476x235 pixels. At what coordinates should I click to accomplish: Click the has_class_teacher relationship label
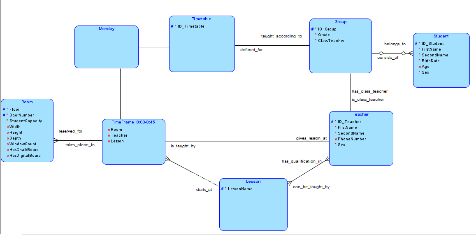(x=370, y=91)
